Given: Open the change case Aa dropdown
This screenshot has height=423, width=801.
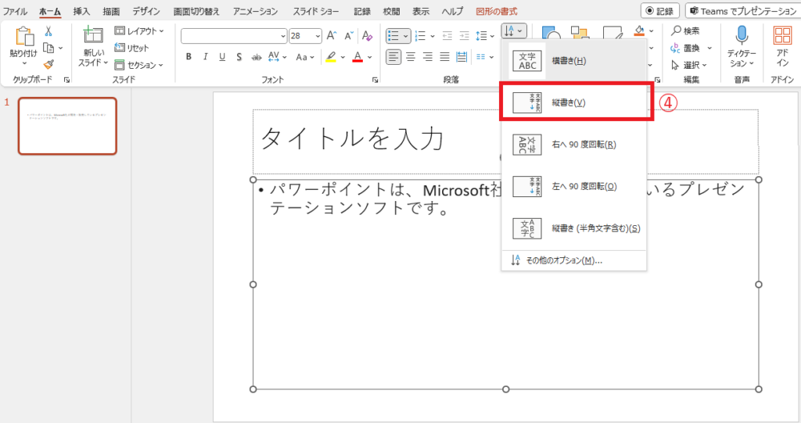Looking at the screenshot, I should tap(305, 57).
